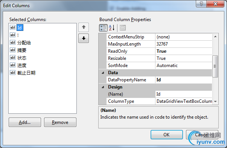Select the 分配给 column icon
Screen dimensions: 227x148
(x=12, y=43)
